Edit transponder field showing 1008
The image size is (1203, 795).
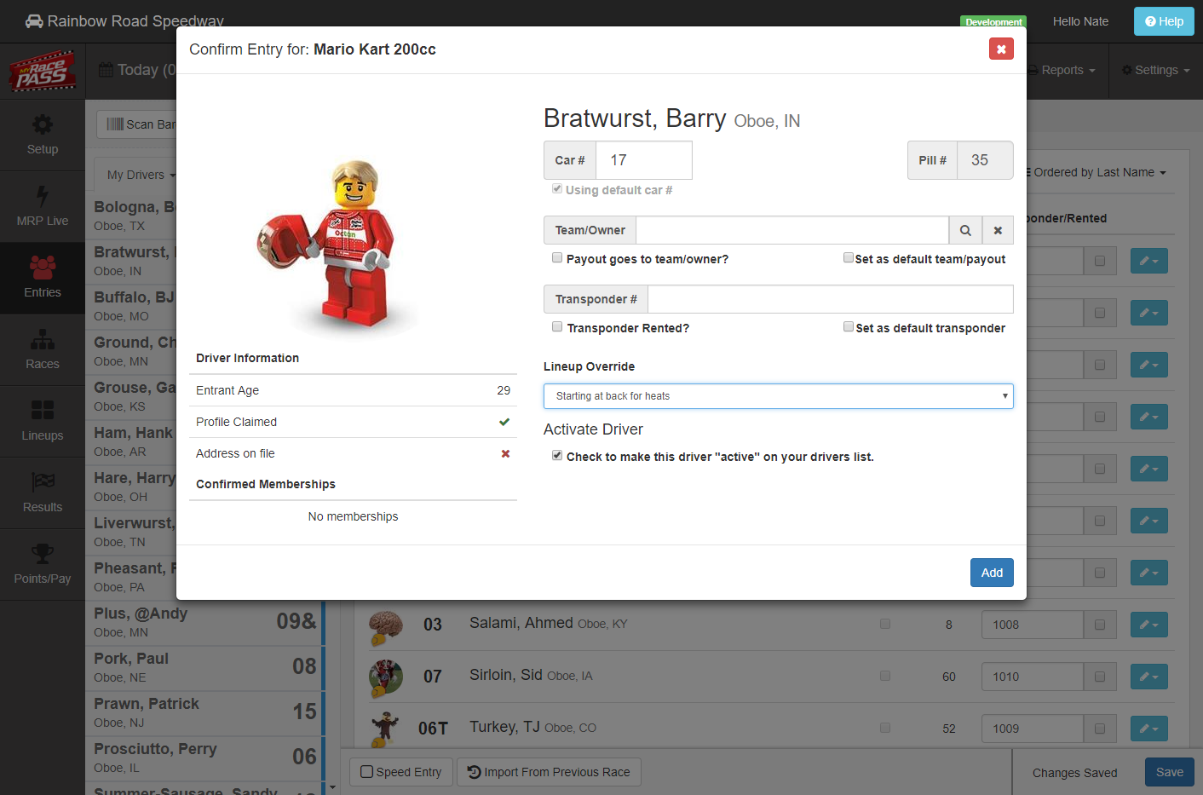1032,625
